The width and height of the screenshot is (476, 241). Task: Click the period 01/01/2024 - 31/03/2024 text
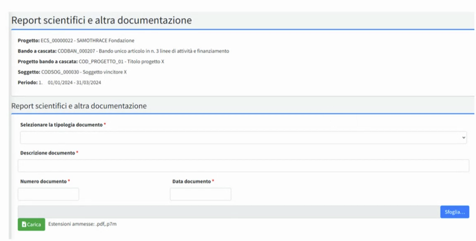click(74, 83)
